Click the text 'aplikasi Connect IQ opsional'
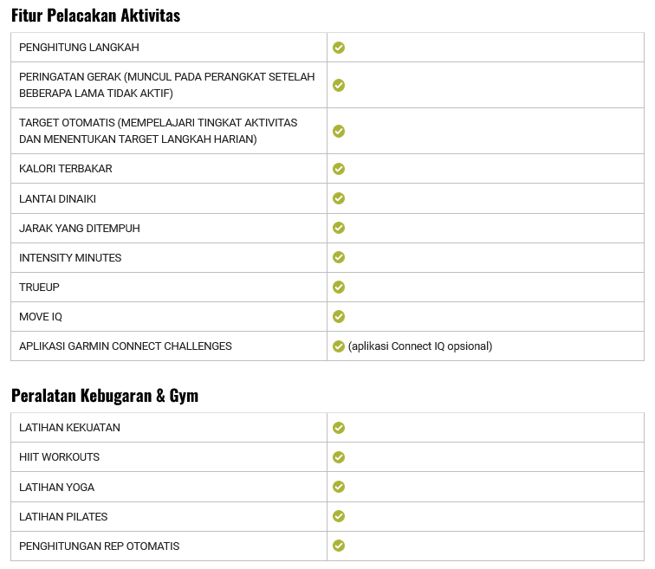 [x=420, y=346]
